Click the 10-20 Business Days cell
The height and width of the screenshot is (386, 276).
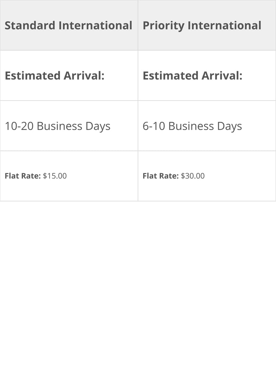(57, 126)
